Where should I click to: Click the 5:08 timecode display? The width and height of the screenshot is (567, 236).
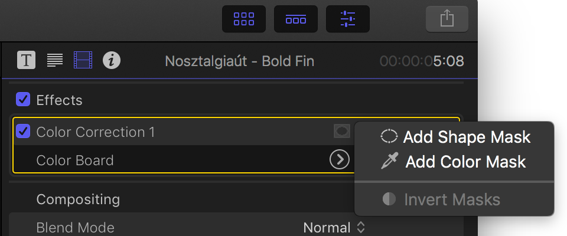click(448, 61)
